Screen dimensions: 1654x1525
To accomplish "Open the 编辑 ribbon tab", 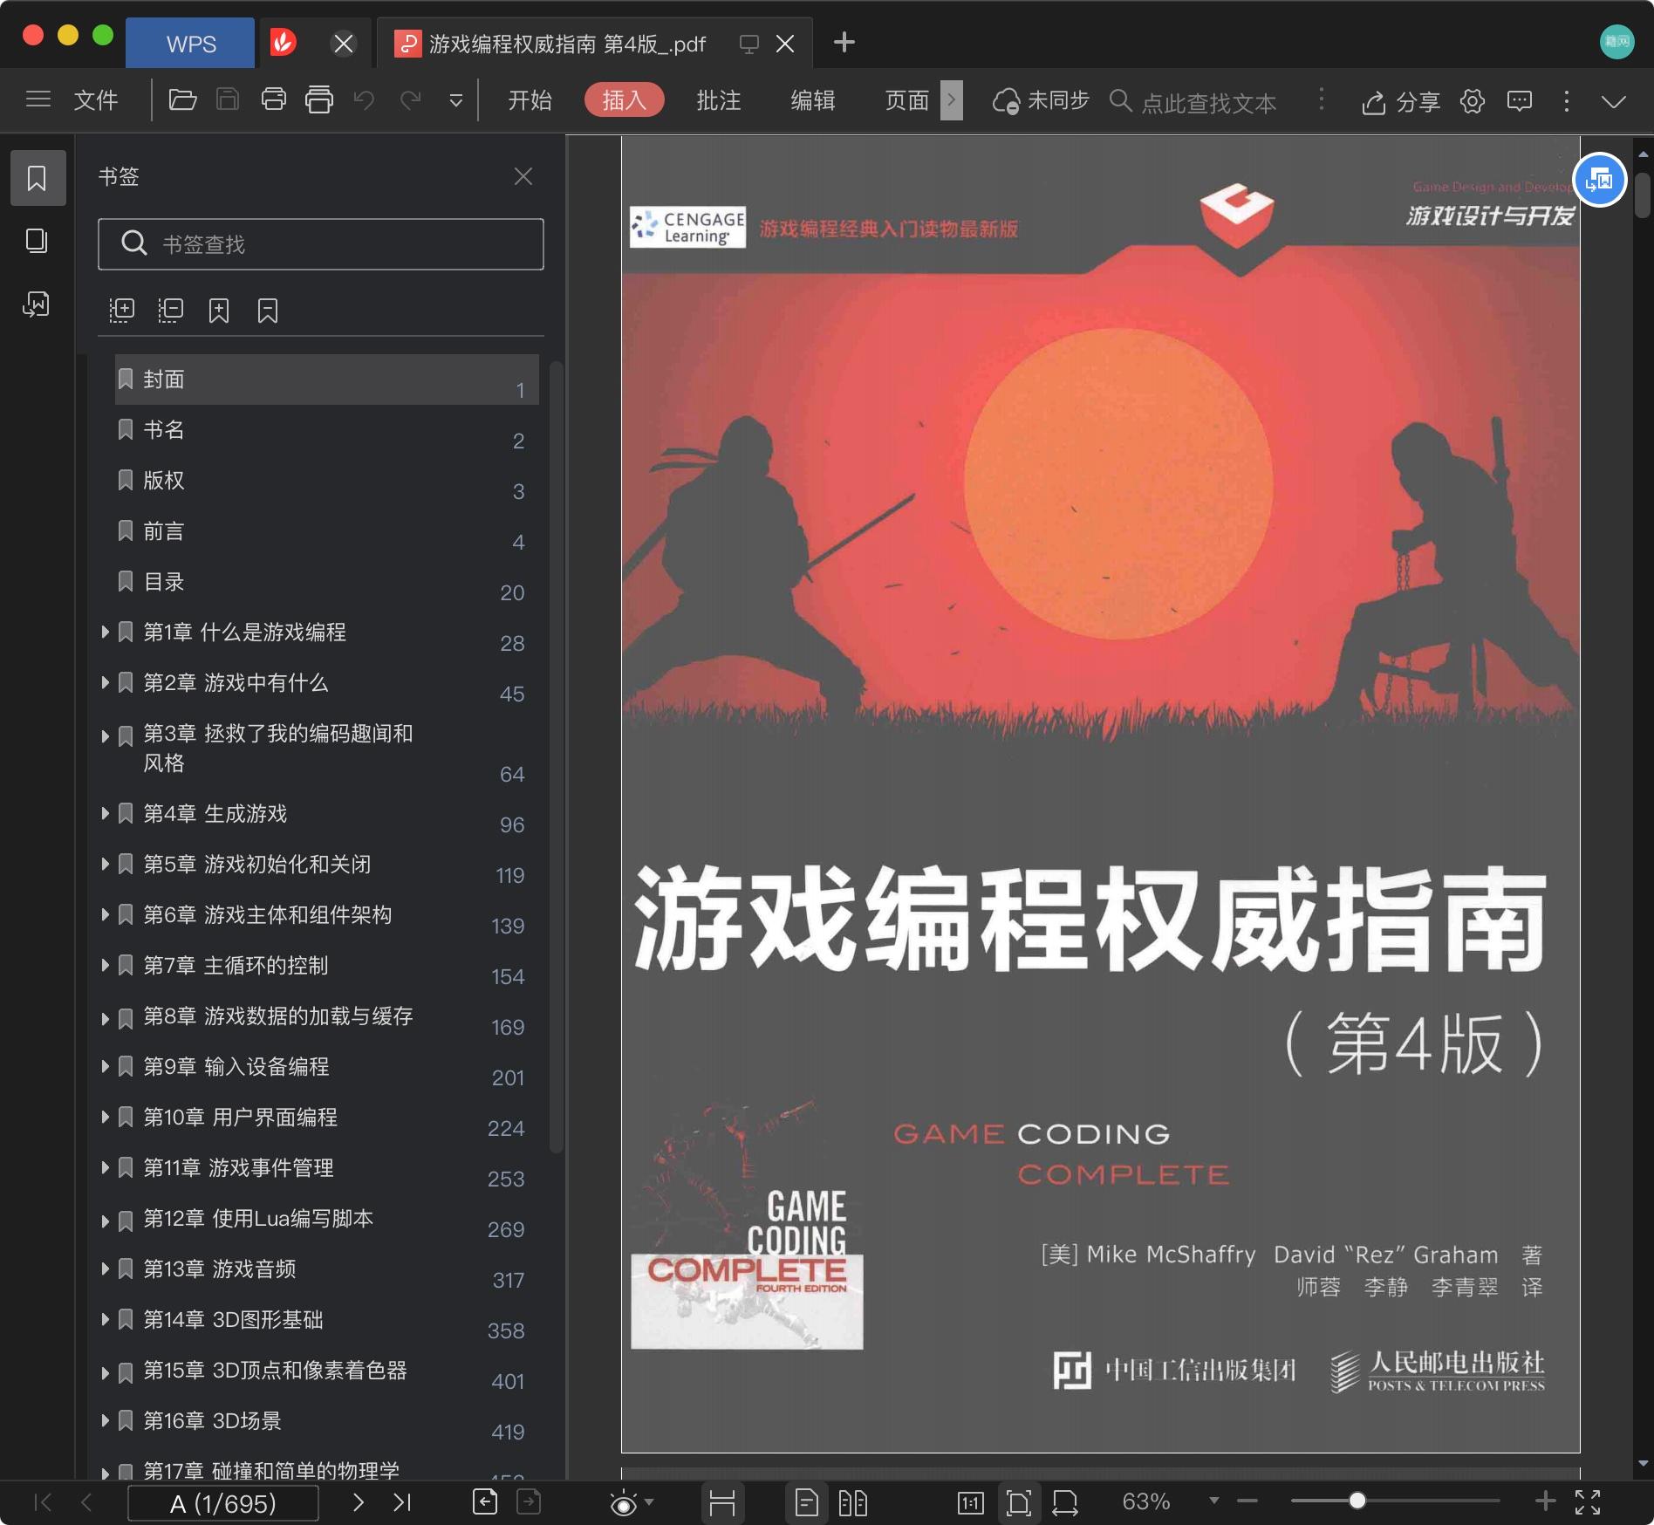I will click(x=813, y=100).
